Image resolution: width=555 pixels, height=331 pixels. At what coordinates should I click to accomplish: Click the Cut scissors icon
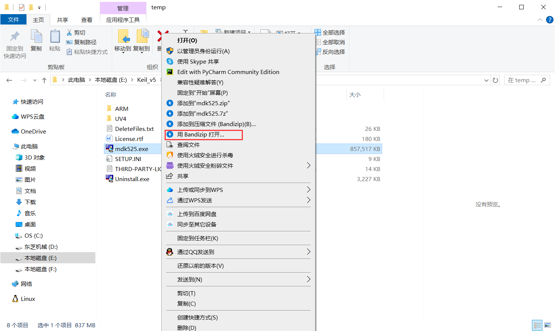click(x=69, y=33)
